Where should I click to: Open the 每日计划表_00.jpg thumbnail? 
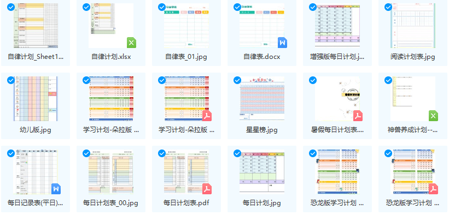pos(111,172)
